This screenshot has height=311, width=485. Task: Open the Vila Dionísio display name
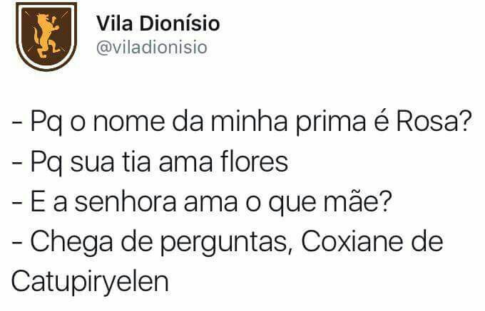[158, 23]
